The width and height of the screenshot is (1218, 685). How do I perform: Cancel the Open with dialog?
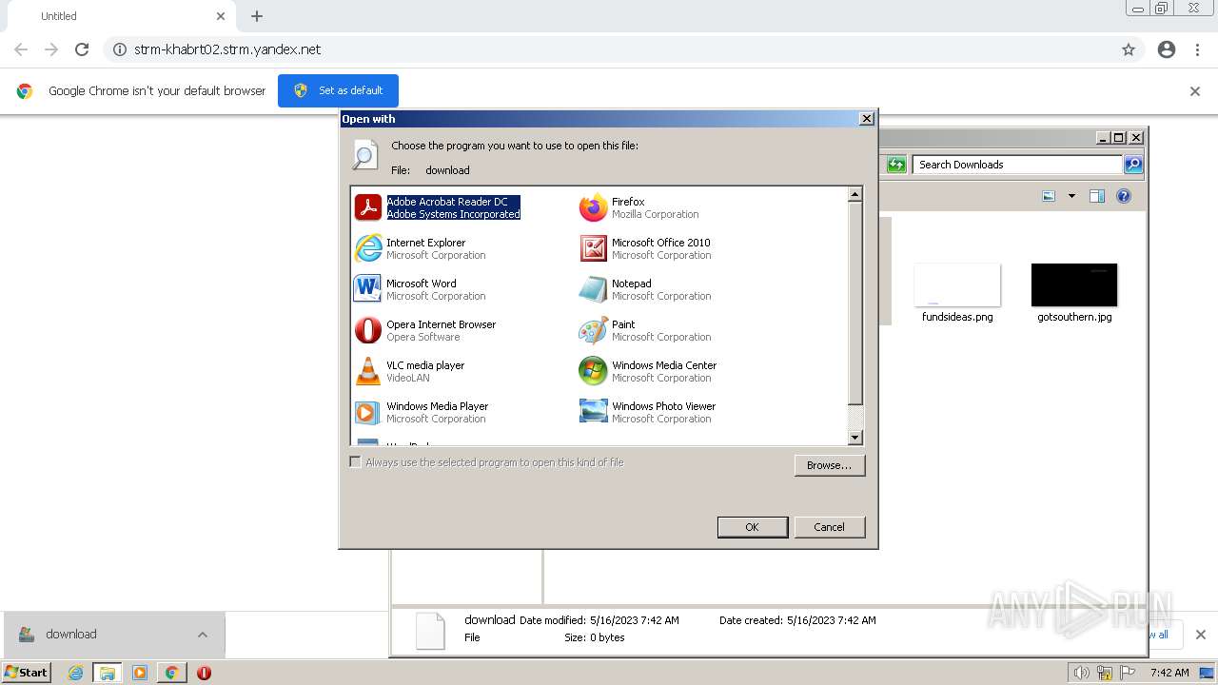pos(829,527)
